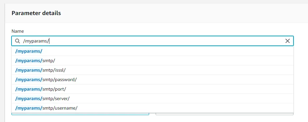Click bold blue prefix of the server suggestion
Viewport: 308px width, 122px height.
click(x=29, y=98)
